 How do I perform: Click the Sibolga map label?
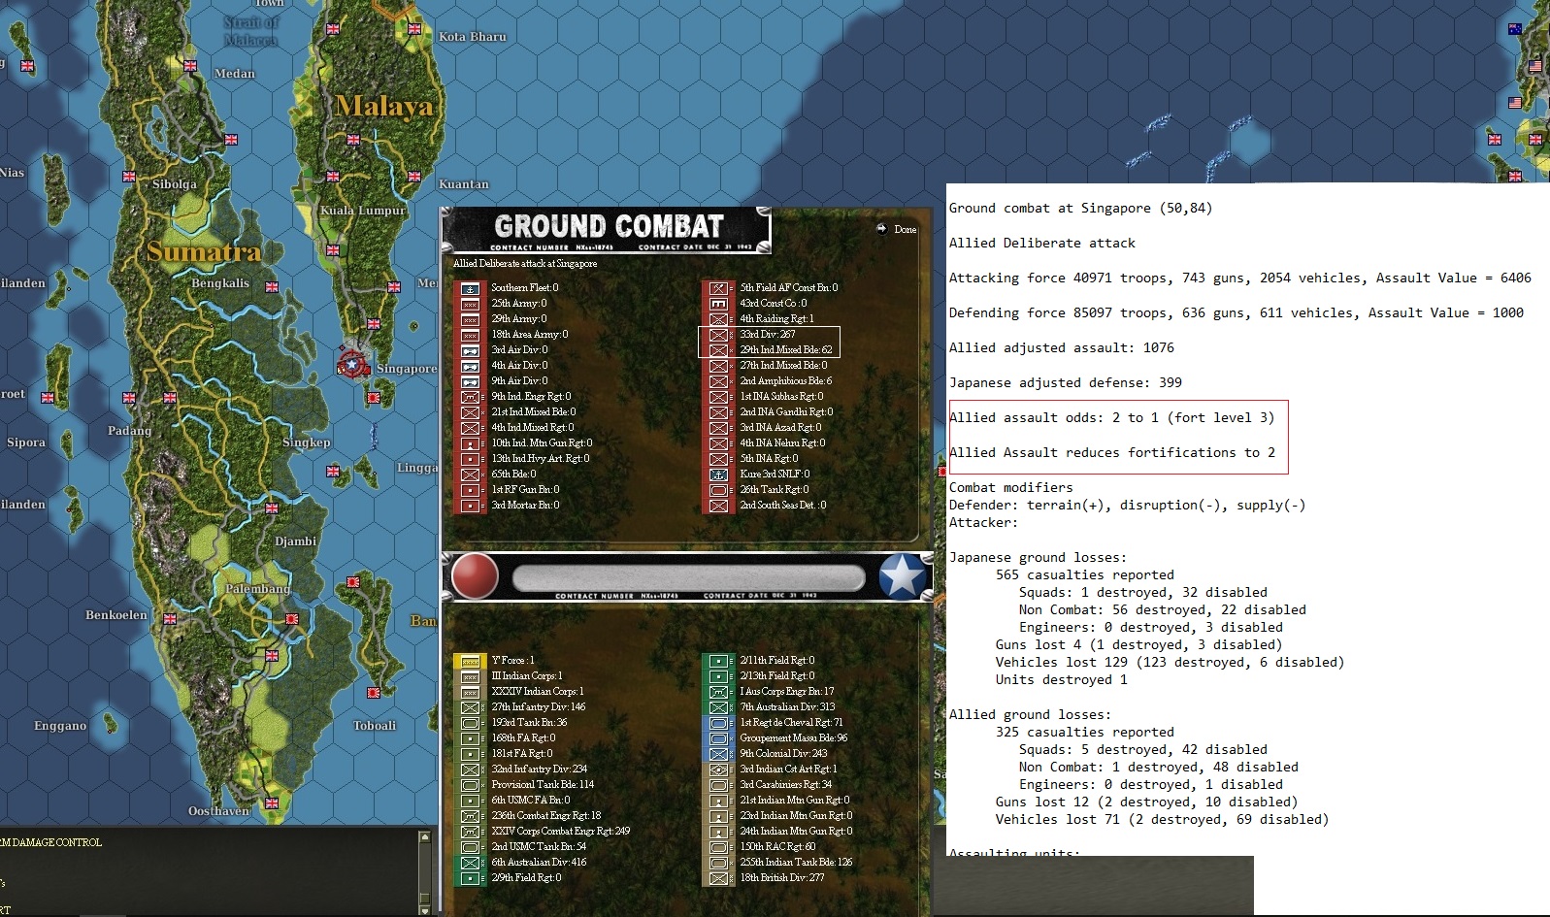click(x=175, y=184)
